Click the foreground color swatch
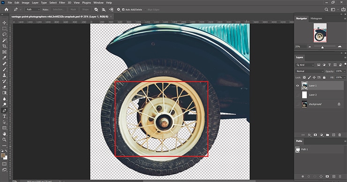 coord(3,155)
